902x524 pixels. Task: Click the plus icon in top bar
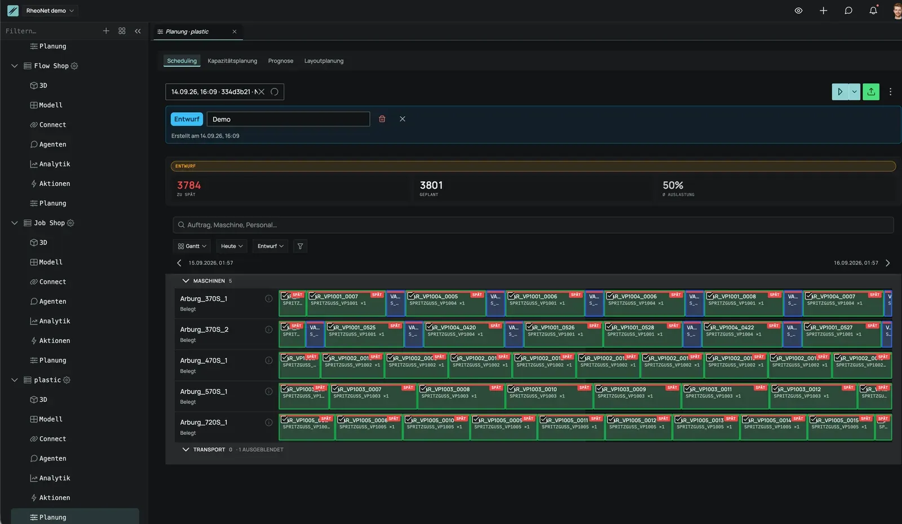tap(823, 11)
